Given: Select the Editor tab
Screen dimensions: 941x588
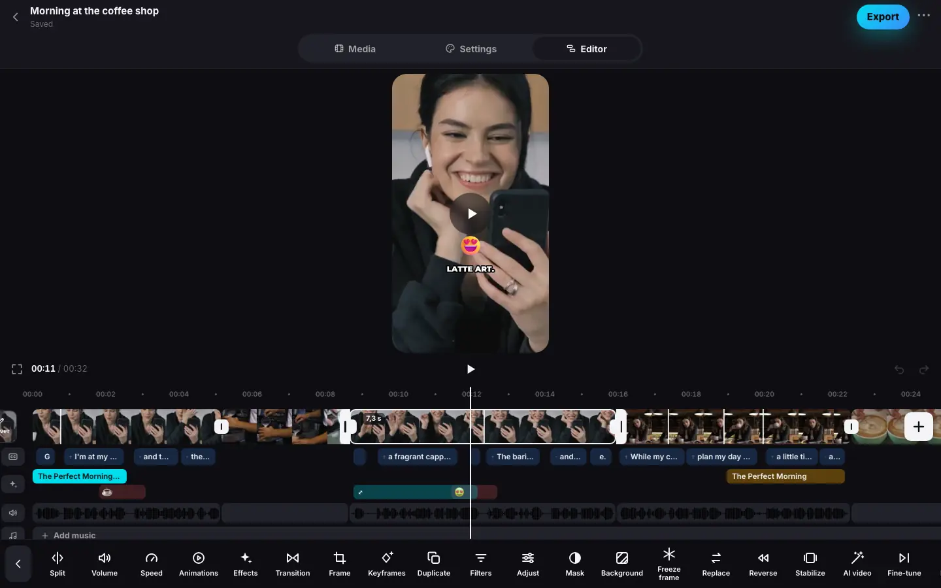Looking at the screenshot, I should [586, 49].
